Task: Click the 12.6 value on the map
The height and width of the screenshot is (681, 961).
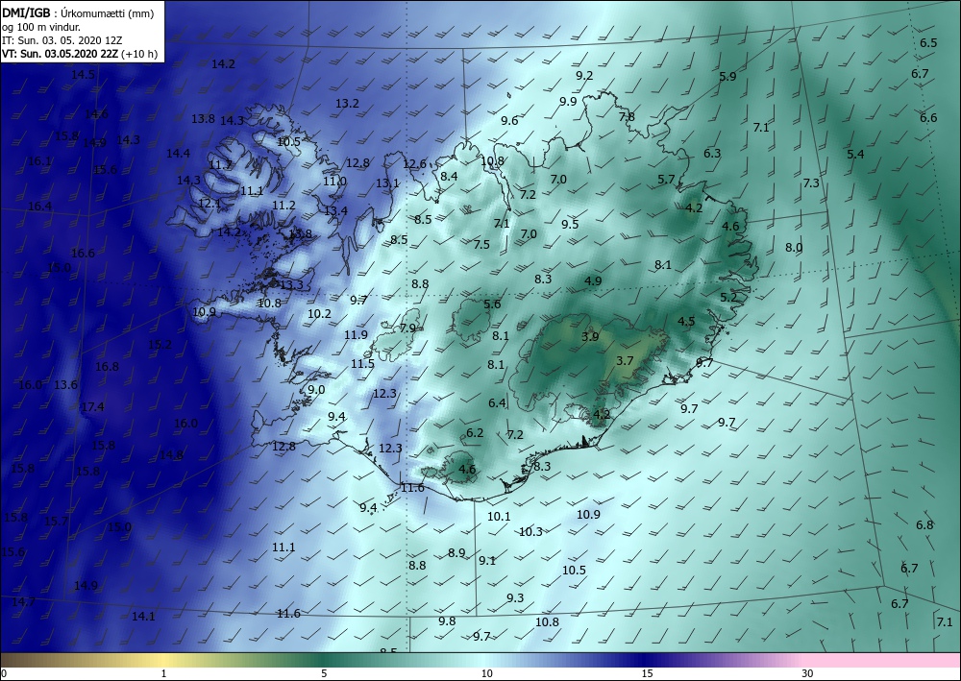Action: (x=414, y=163)
